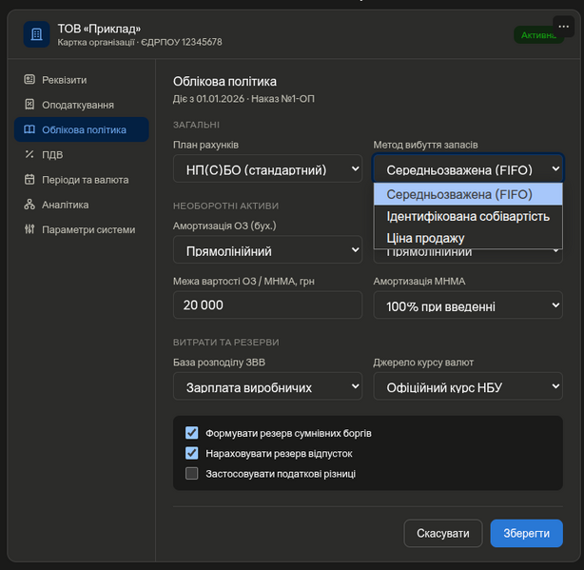Open Джерело курсу валют dropdown

468,386
